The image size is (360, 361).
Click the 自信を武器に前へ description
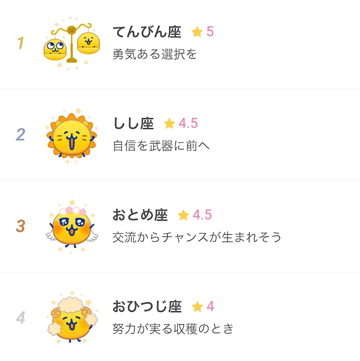click(x=161, y=146)
